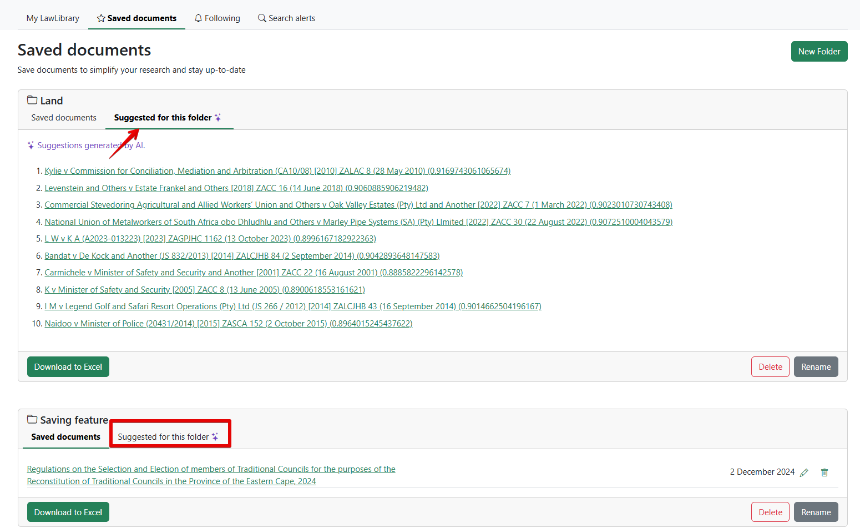Image resolution: width=860 pixels, height=528 pixels.
Task: Open the Saved documents star tab
Action: (x=136, y=18)
